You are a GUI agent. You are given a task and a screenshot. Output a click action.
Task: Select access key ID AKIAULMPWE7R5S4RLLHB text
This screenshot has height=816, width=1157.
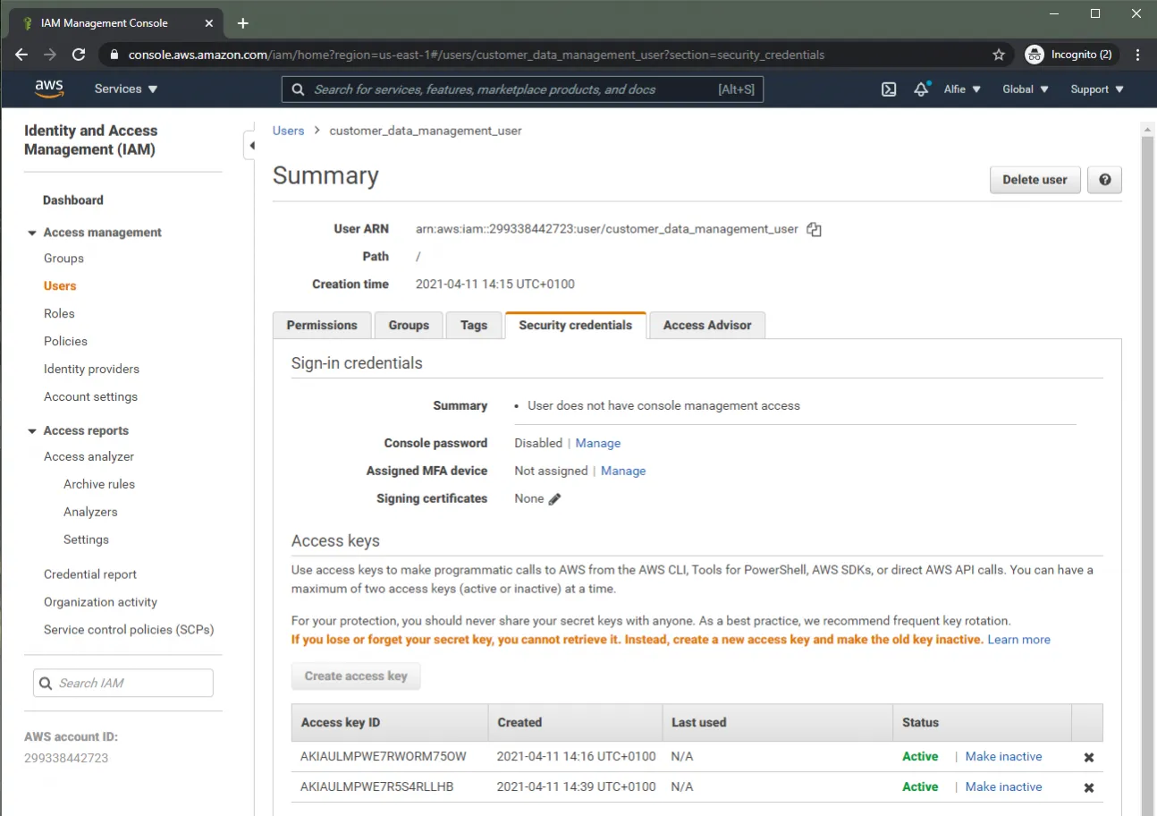pyautogui.click(x=377, y=787)
